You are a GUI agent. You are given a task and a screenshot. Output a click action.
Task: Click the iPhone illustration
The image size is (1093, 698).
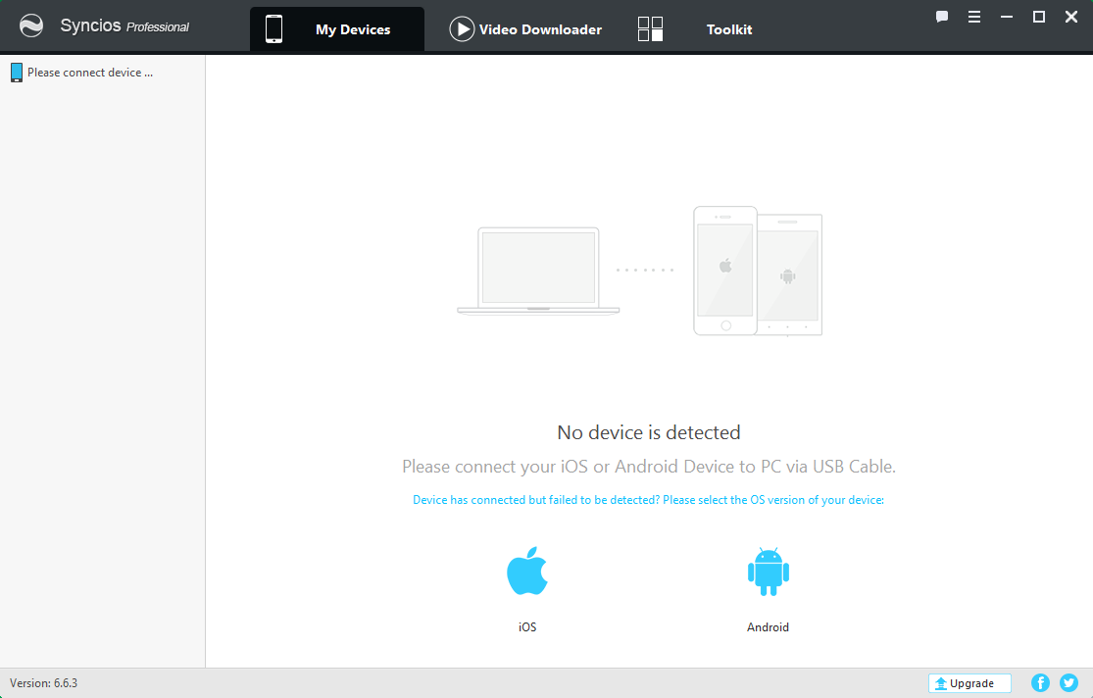(x=725, y=271)
